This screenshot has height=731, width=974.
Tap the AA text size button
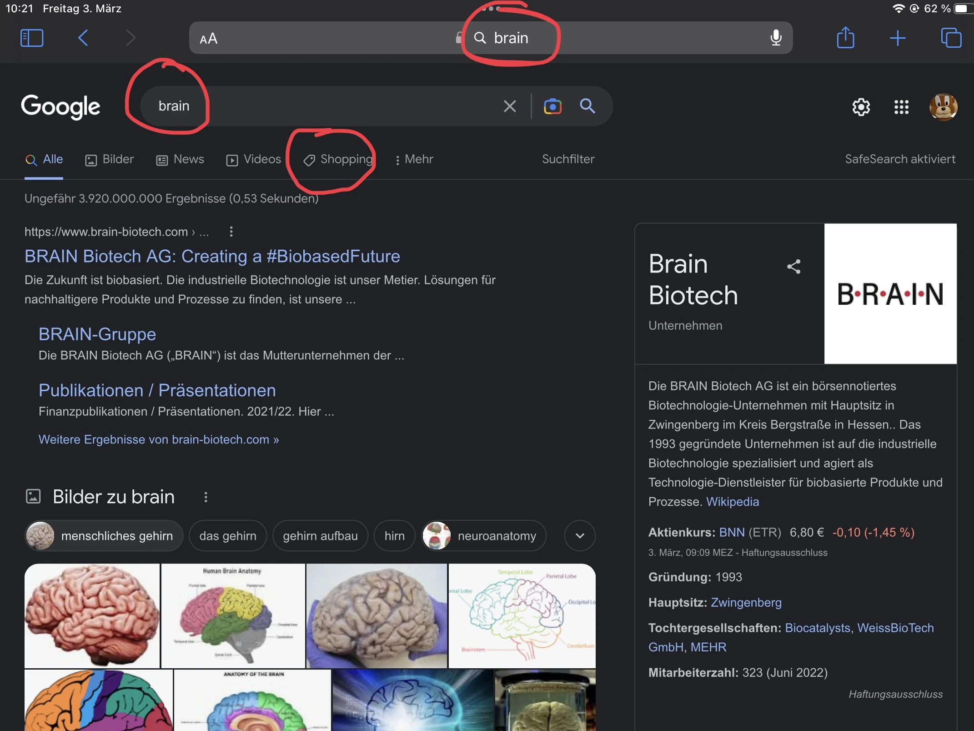tap(209, 38)
